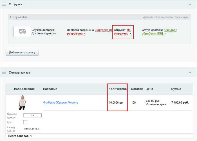Click Развернуть to expand shipment

click(x=182, y=17)
